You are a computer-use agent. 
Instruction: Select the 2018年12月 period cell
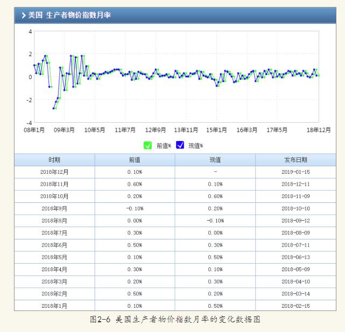tap(54, 172)
